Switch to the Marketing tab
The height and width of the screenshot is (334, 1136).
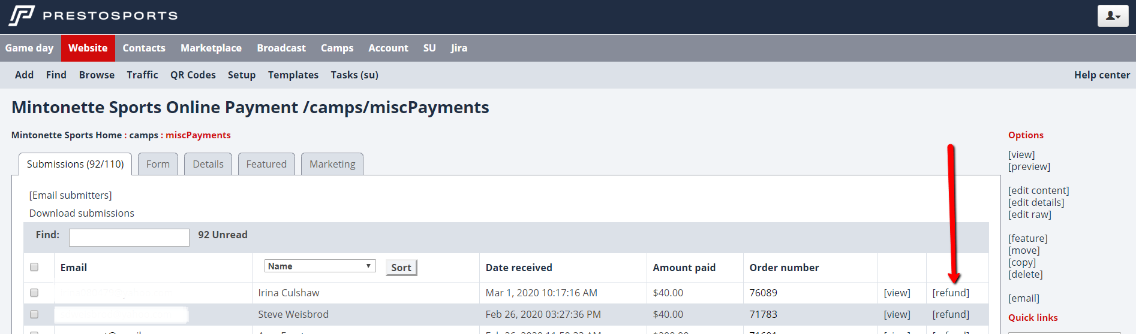coord(332,164)
